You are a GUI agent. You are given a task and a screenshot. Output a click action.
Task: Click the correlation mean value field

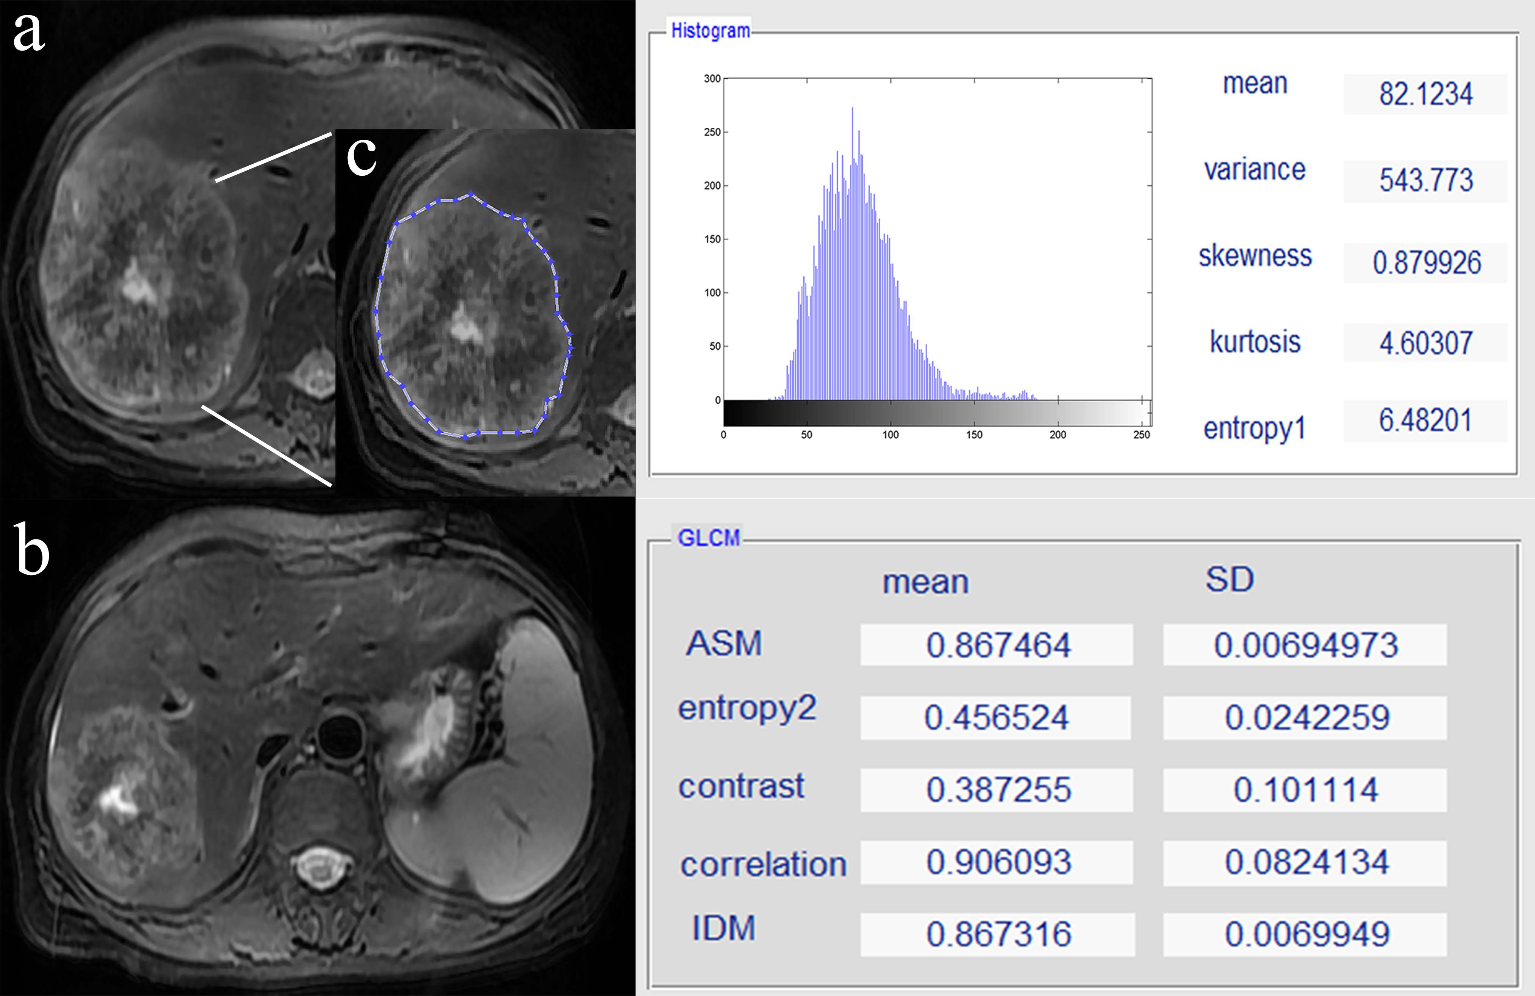pos(997,862)
